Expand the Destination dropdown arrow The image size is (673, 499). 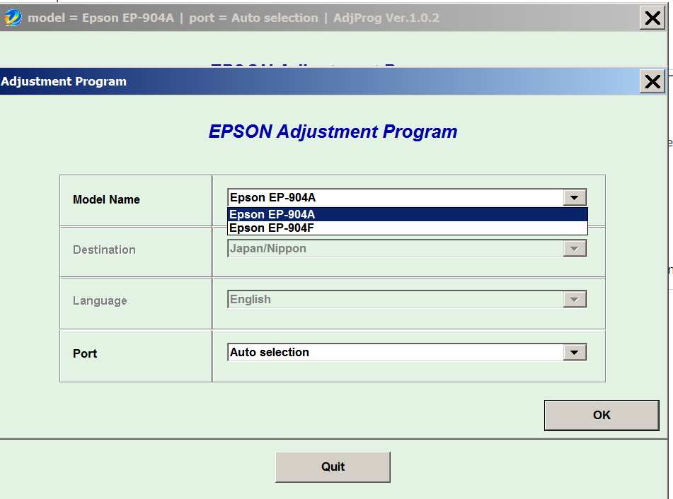pyautogui.click(x=575, y=249)
